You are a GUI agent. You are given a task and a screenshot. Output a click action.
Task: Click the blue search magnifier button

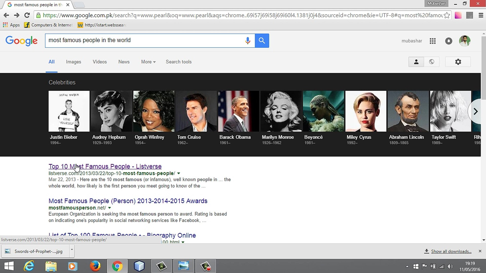(x=262, y=40)
